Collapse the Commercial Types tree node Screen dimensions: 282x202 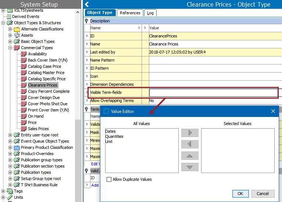[10, 48]
